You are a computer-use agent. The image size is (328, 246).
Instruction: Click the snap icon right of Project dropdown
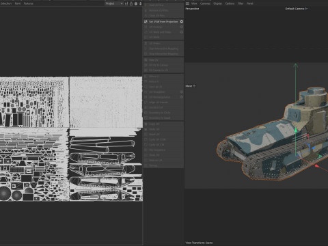pos(126,3)
